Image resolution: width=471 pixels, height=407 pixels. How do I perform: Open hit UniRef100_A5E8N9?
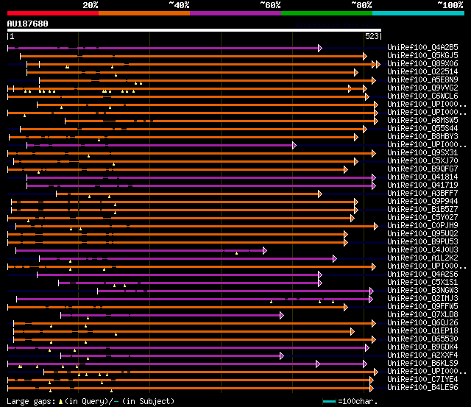(422, 79)
